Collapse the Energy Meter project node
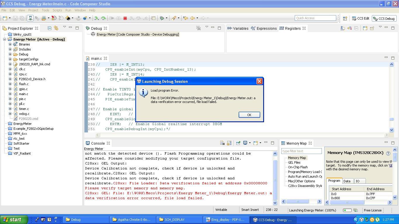The width and height of the screenshot is (399, 224). point(5,39)
